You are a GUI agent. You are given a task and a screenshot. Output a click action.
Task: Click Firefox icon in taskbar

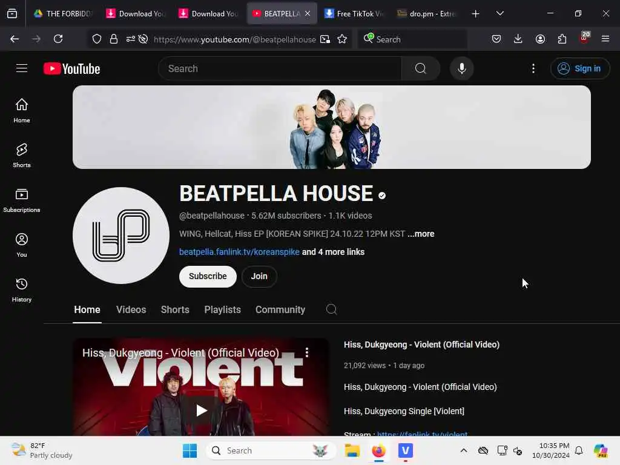click(x=379, y=450)
